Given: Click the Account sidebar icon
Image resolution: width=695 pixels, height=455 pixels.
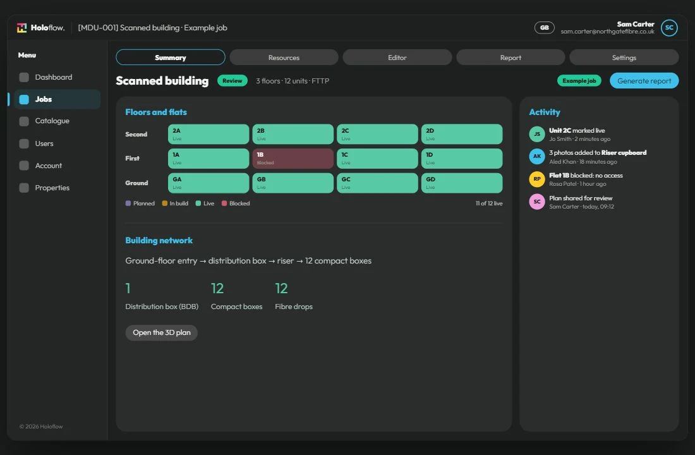Looking at the screenshot, I should 24,166.
